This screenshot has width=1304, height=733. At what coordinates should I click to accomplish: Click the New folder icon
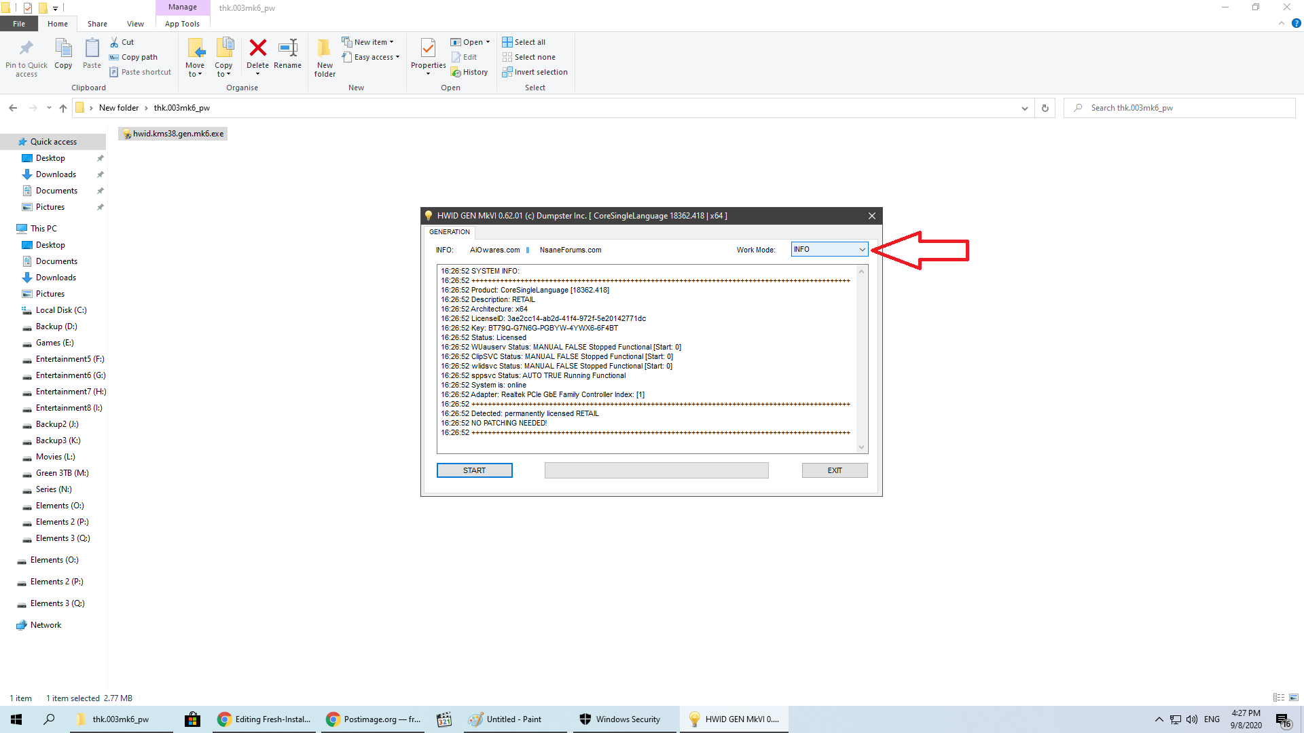point(325,48)
